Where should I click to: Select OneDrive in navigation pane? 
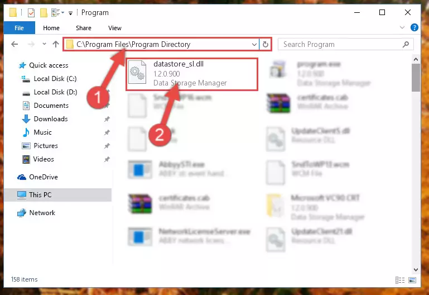[43, 177]
